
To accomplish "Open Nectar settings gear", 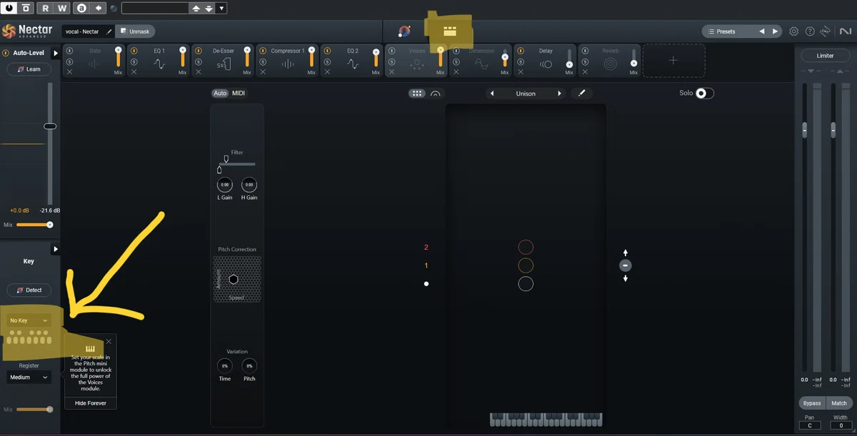I will coord(794,31).
